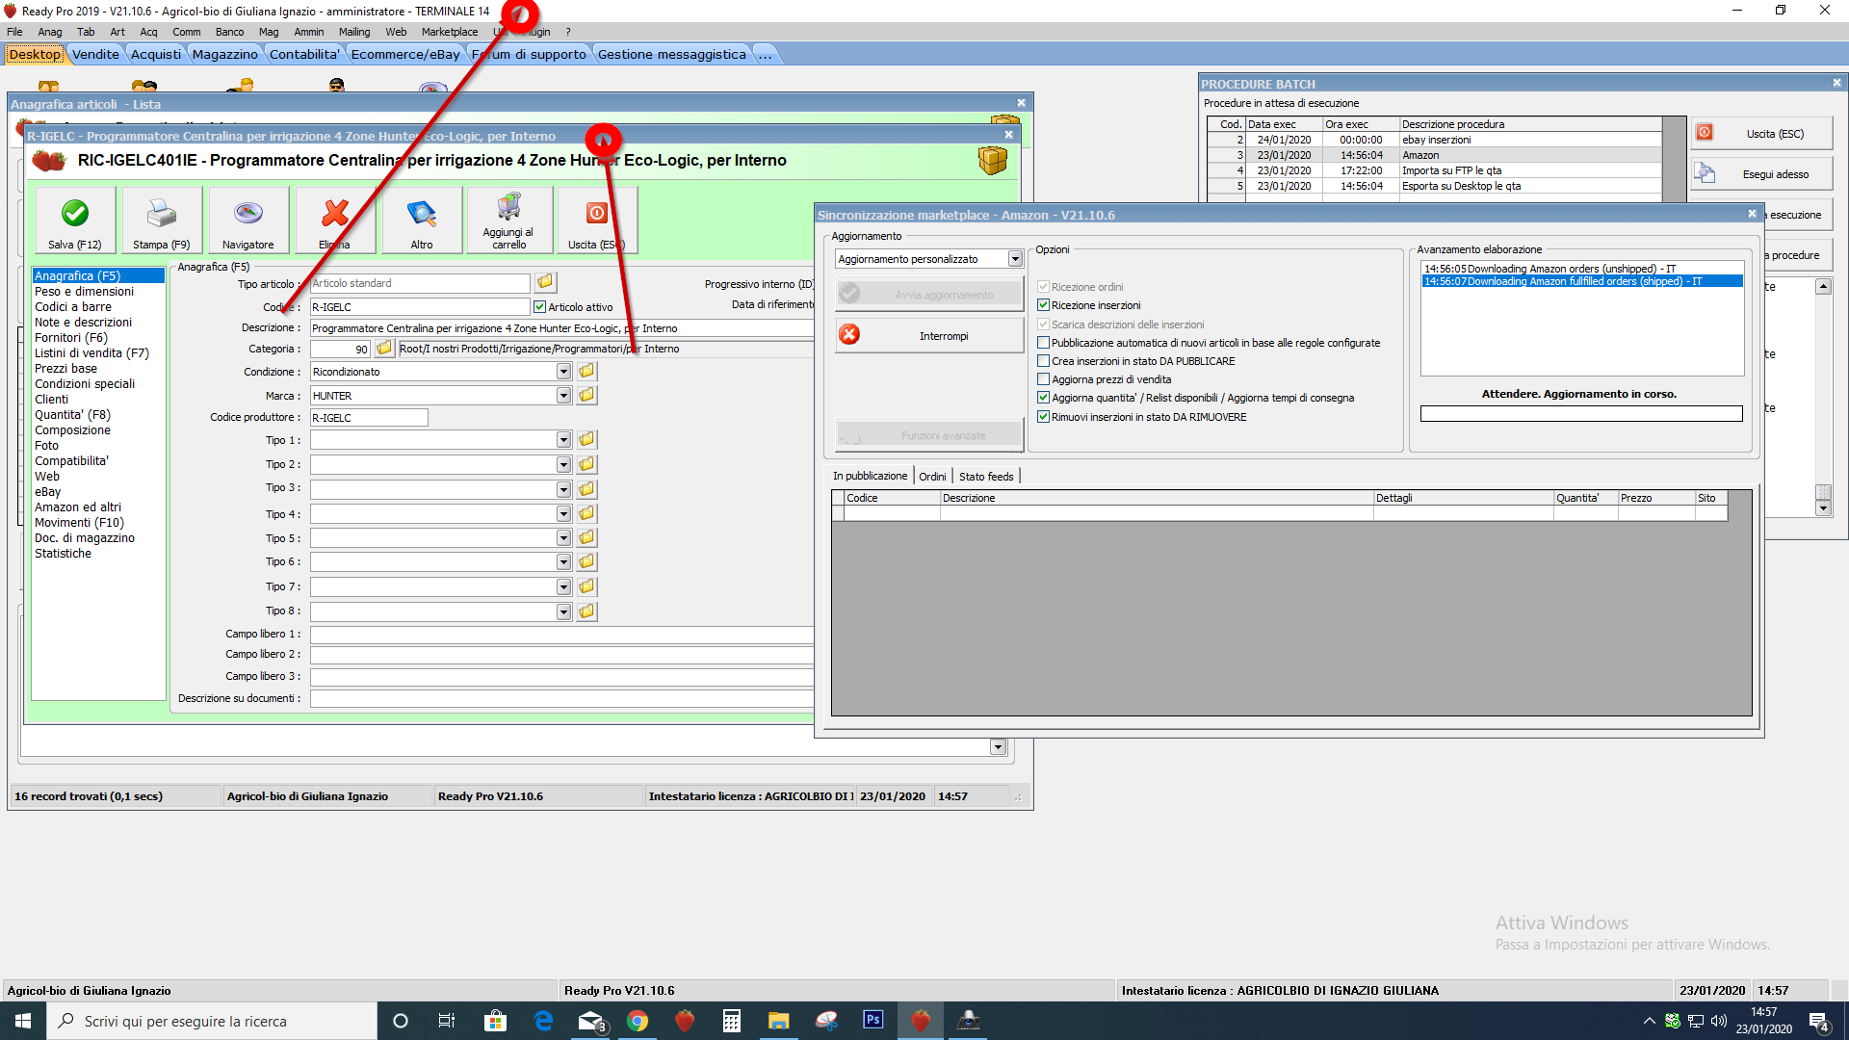Open the Windows notification center icon
The width and height of the screenshot is (1849, 1040).
click(x=1819, y=1021)
